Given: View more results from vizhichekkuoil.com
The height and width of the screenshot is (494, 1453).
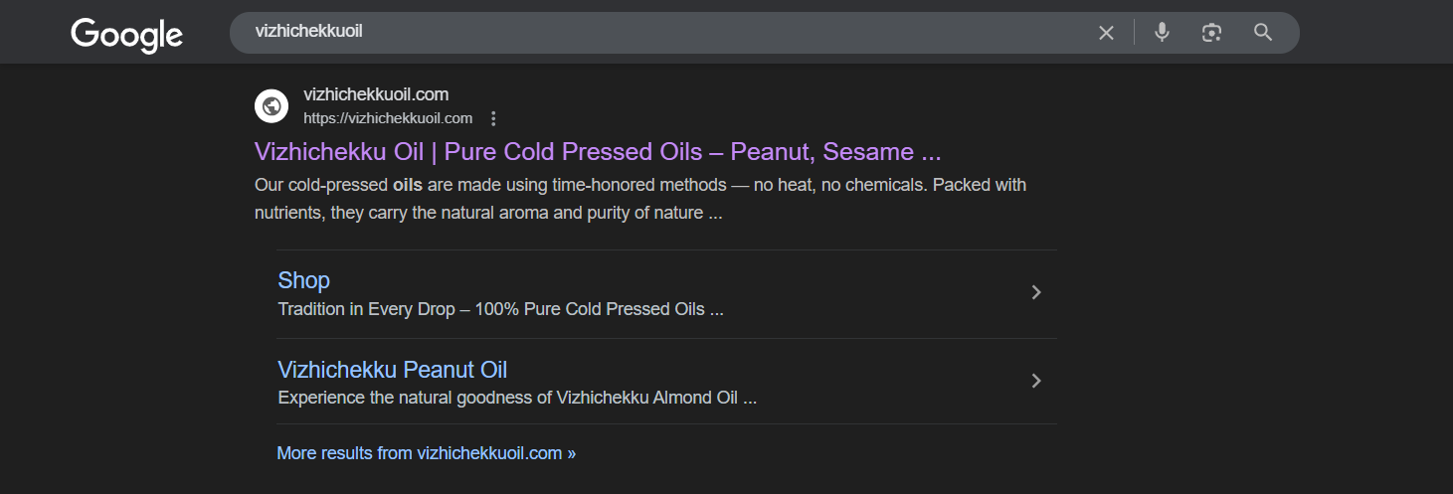Looking at the screenshot, I should pos(426,453).
